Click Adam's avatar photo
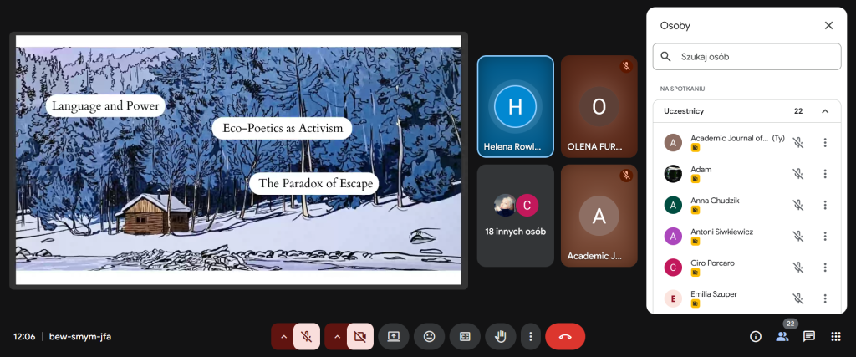This screenshot has height=357, width=856. click(673, 174)
